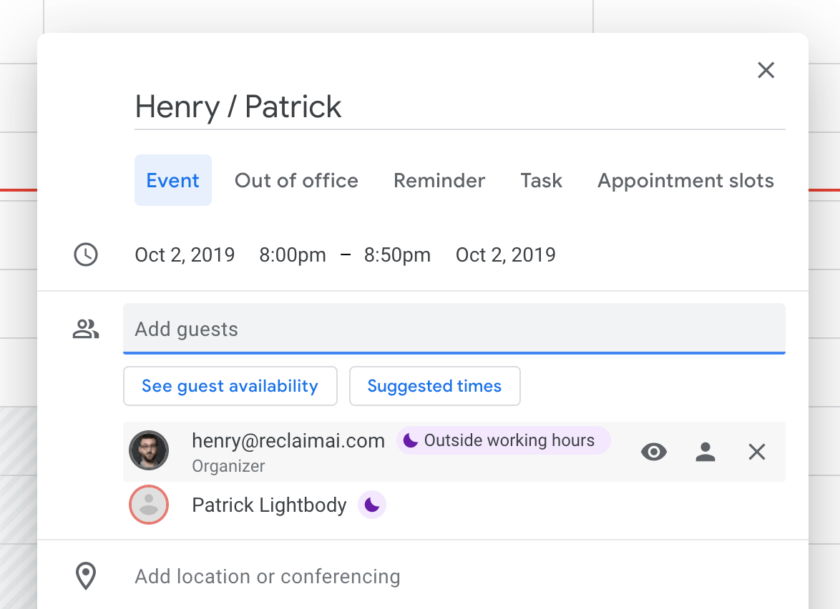Click henry's profile avatar photo
Screen dimensions: 840x609
click(x=149, y=450)
